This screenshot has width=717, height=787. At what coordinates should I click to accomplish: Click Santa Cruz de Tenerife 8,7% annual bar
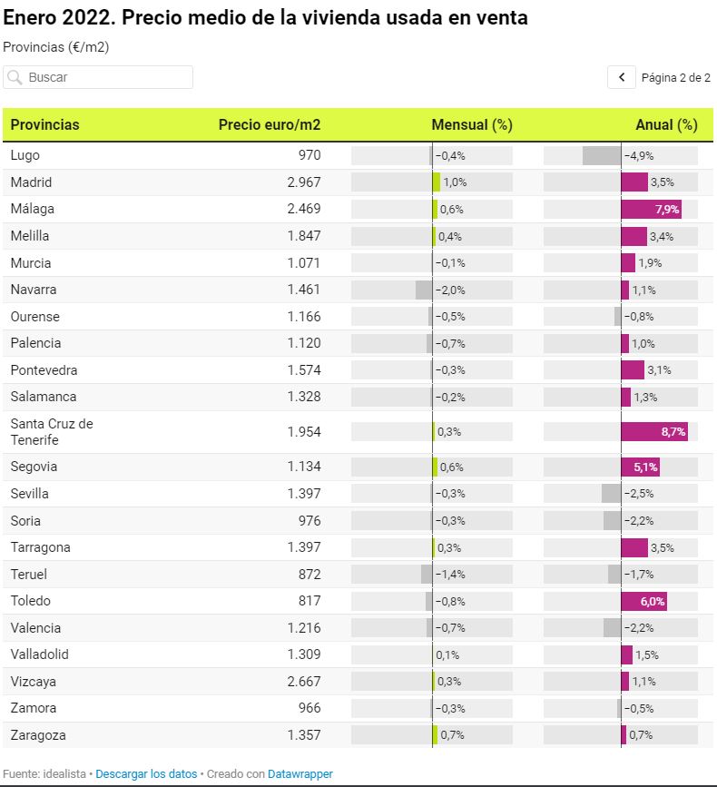(653, 432)
